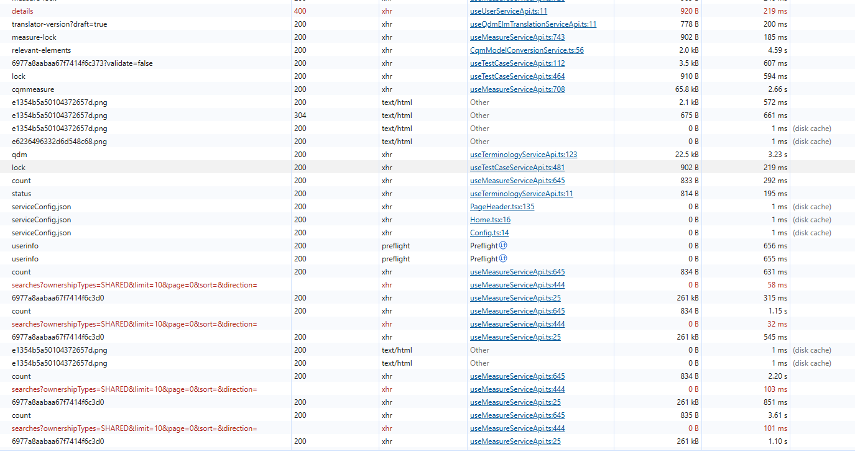This screenshot has height=452, width=855.
Task: Select the request ending in validate=false
Action: click(82, 63)
